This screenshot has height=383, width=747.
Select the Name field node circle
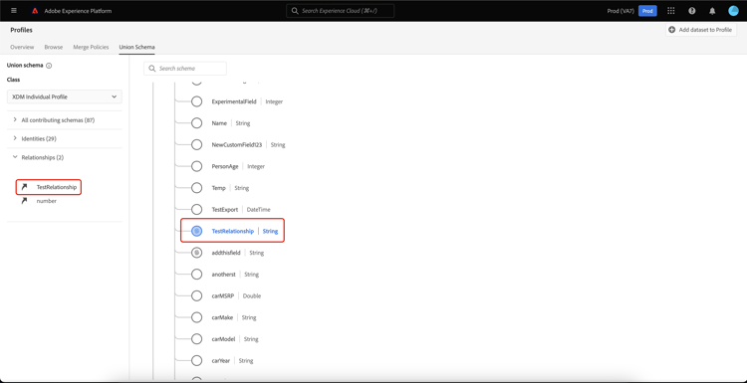(197, 123)
